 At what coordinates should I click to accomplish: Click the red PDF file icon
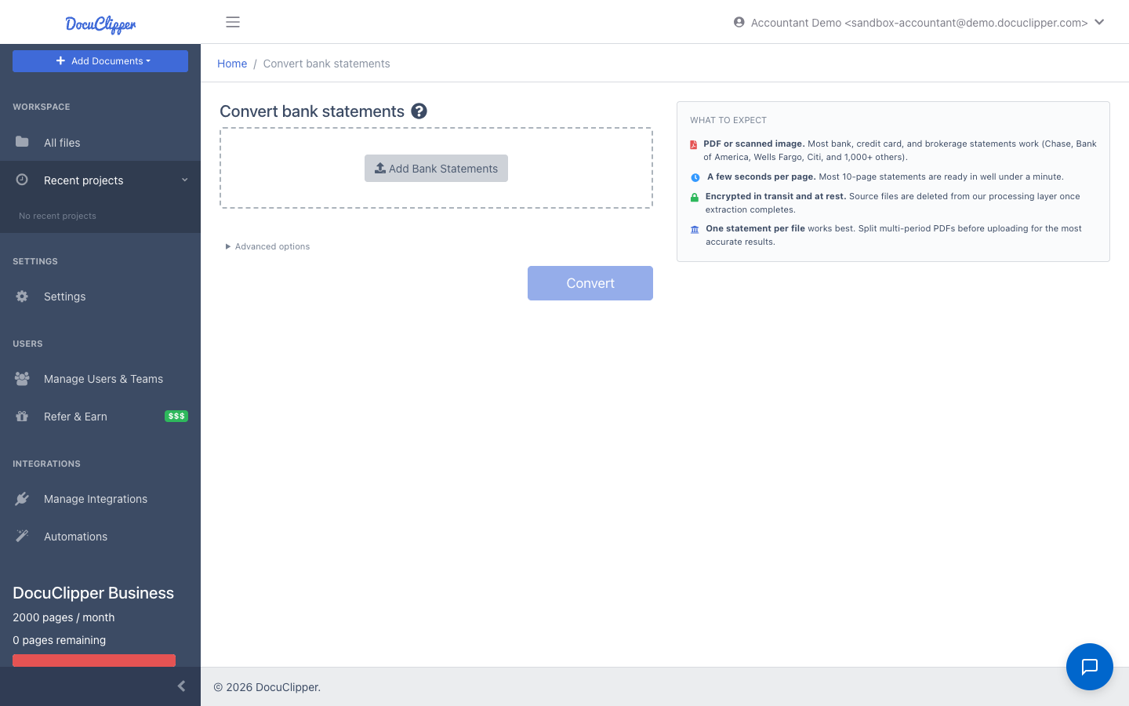pos(693,144)
